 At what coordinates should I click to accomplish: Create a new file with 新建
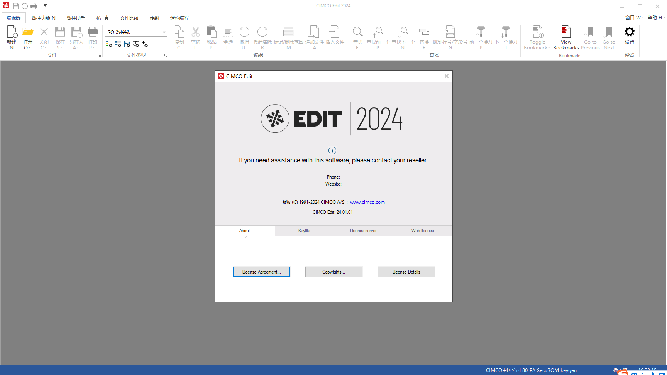(x=12, y=37)
